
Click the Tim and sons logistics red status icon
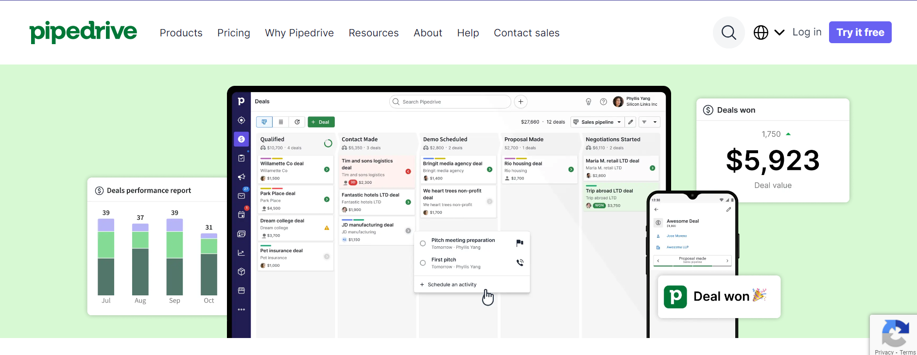[x=408, y=172]
